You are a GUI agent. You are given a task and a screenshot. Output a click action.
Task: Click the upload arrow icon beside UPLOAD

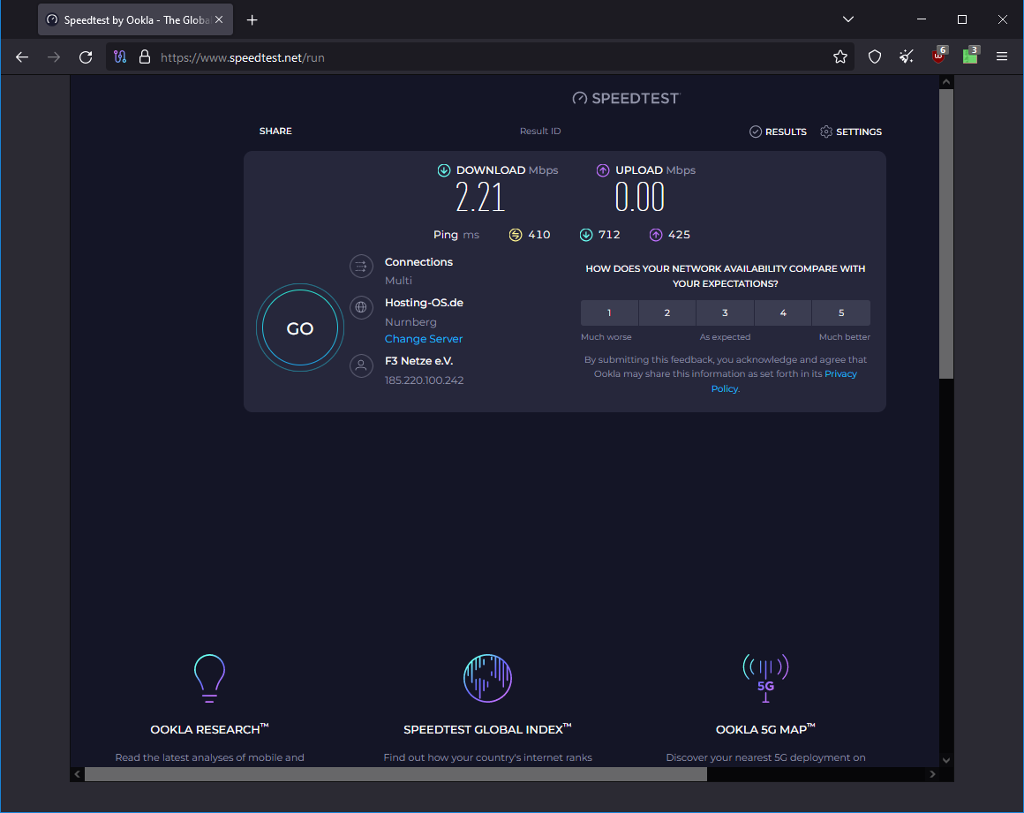coord(603,170)
